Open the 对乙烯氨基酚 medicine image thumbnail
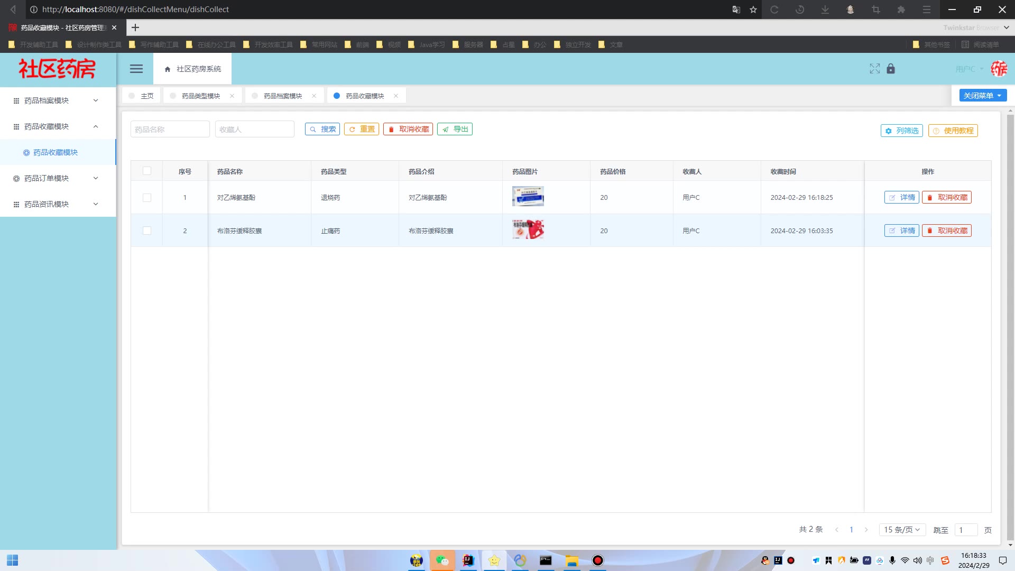 (528, 196)
